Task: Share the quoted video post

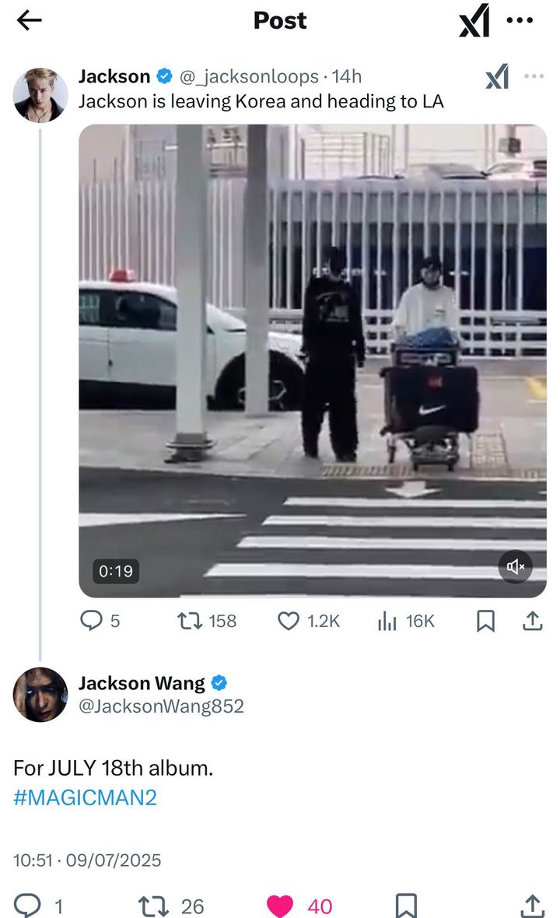Action: point(532,621)
